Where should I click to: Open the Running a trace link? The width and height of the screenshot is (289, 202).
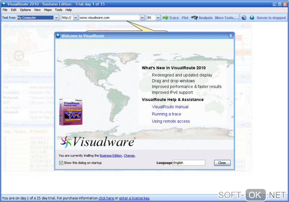(166, 114)
